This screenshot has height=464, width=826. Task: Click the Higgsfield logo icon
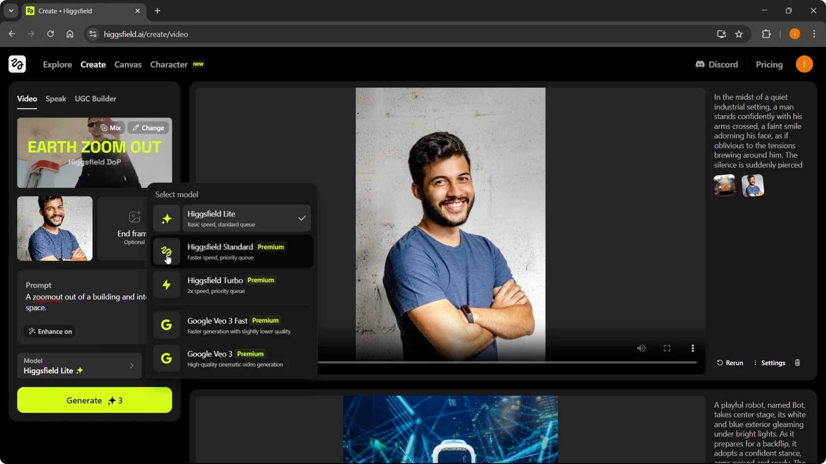[x=17, y=64]
